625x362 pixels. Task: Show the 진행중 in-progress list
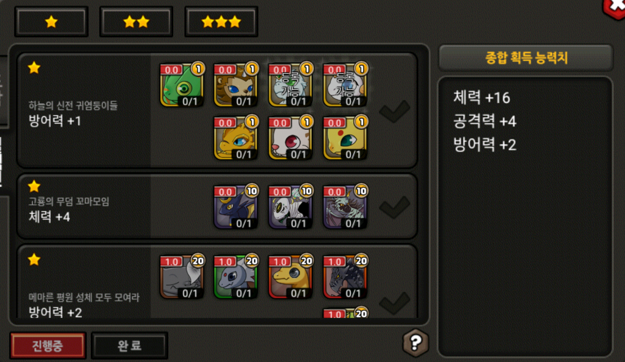[x=48, y=345]
